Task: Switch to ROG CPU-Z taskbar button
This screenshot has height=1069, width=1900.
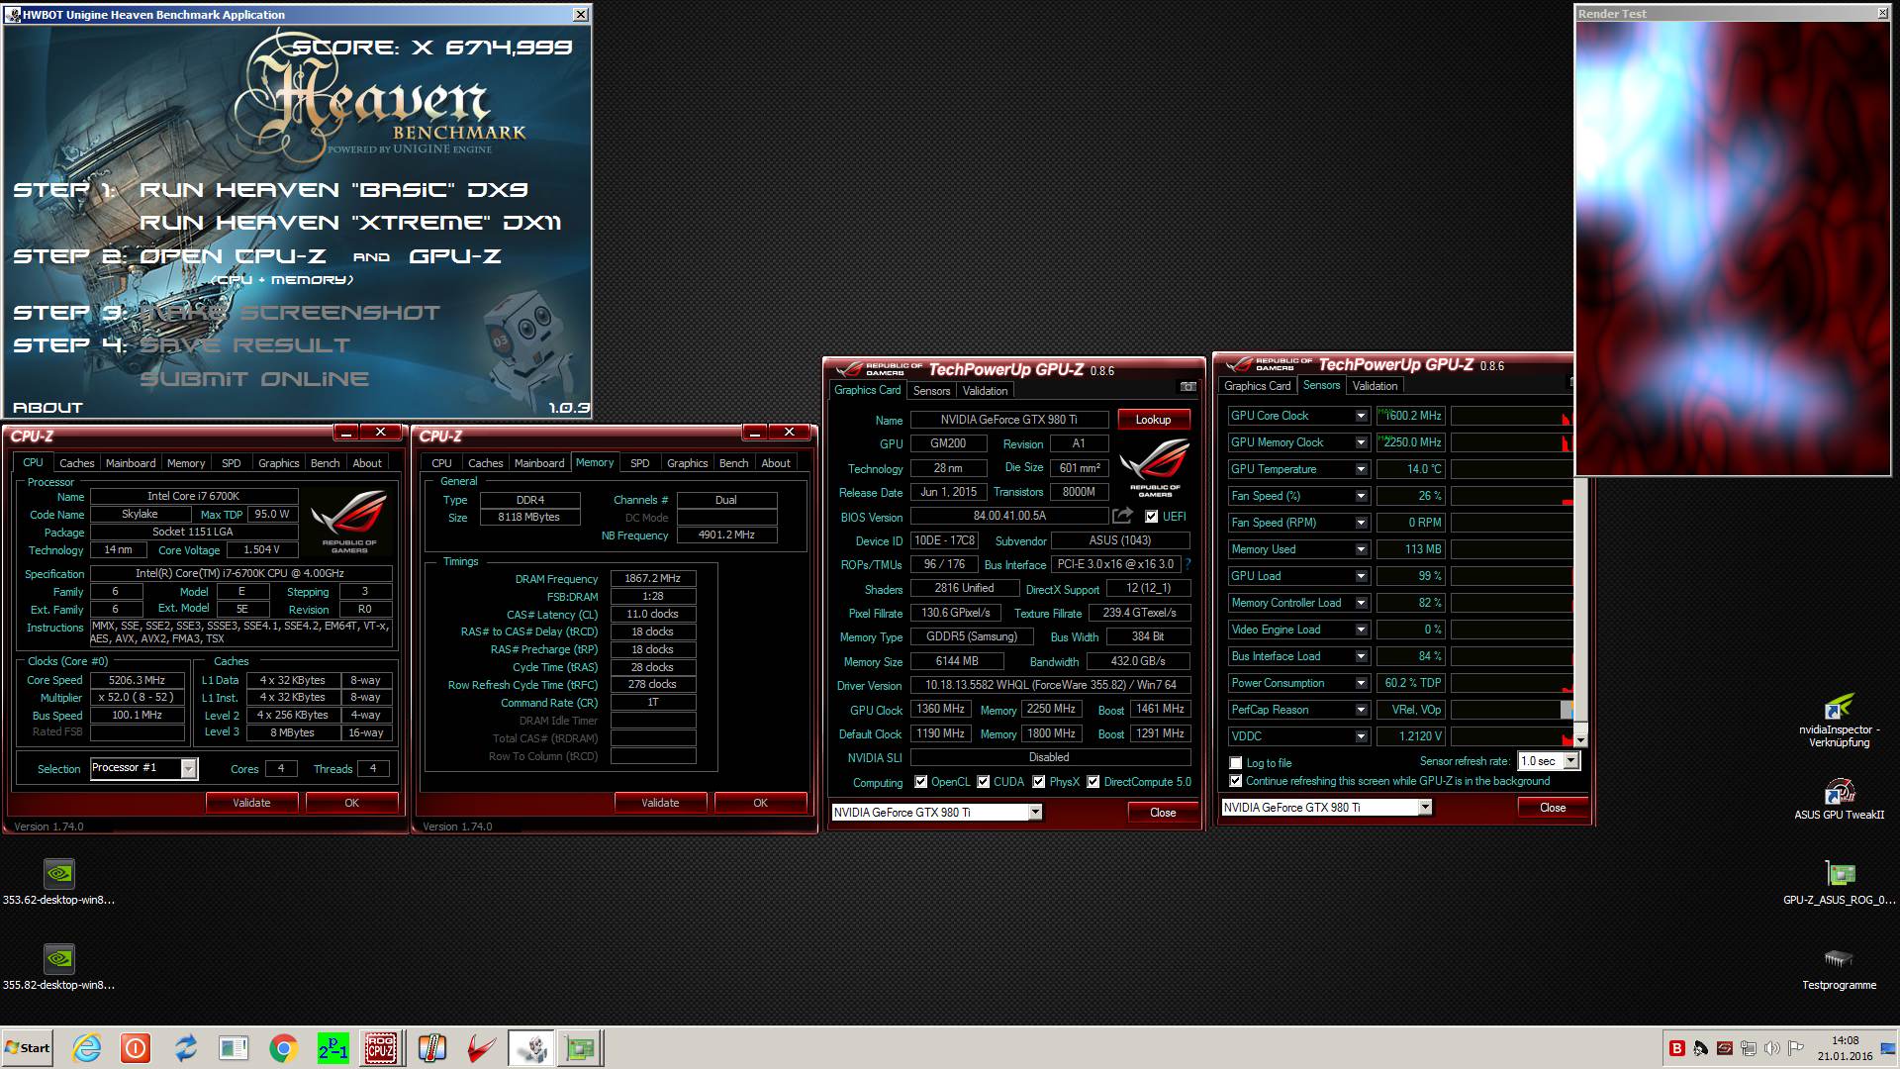Action: click(x=382, y=1048)
